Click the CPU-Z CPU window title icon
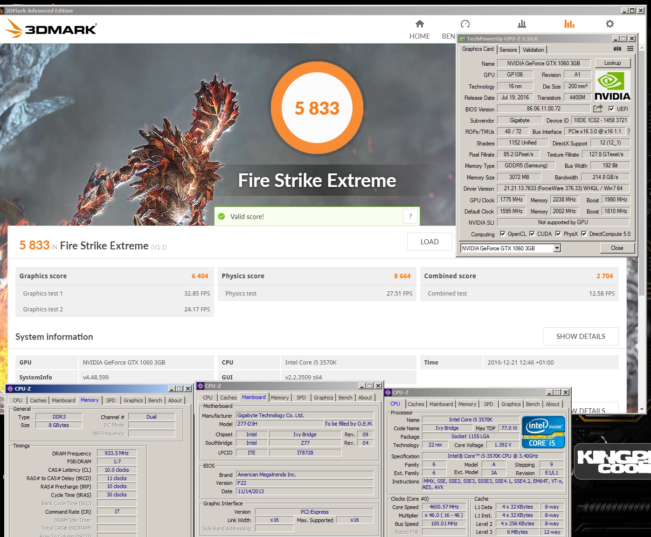This screenshot has width=651, height=537. (388, 392)
